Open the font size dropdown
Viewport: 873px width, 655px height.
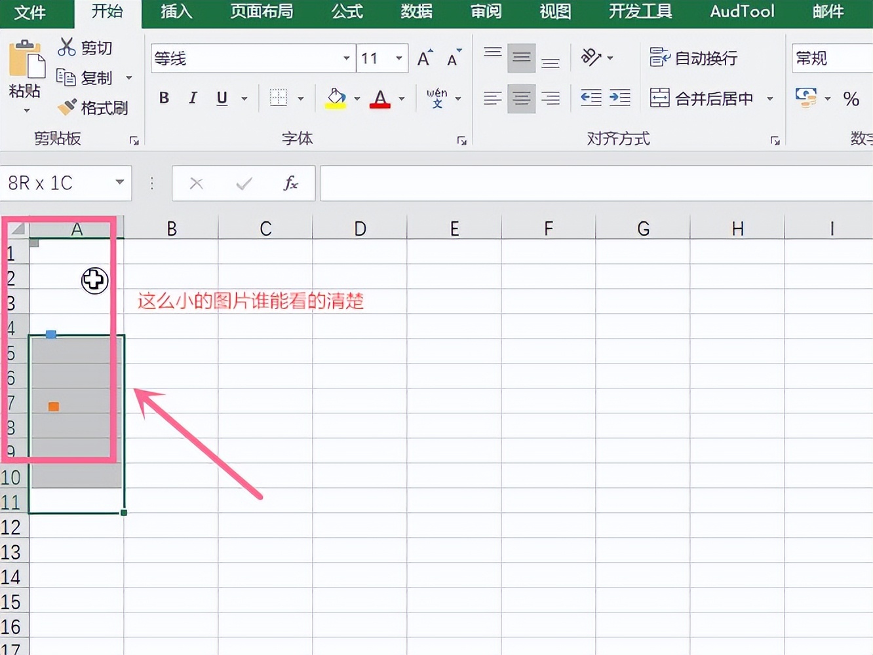[398, 58]
